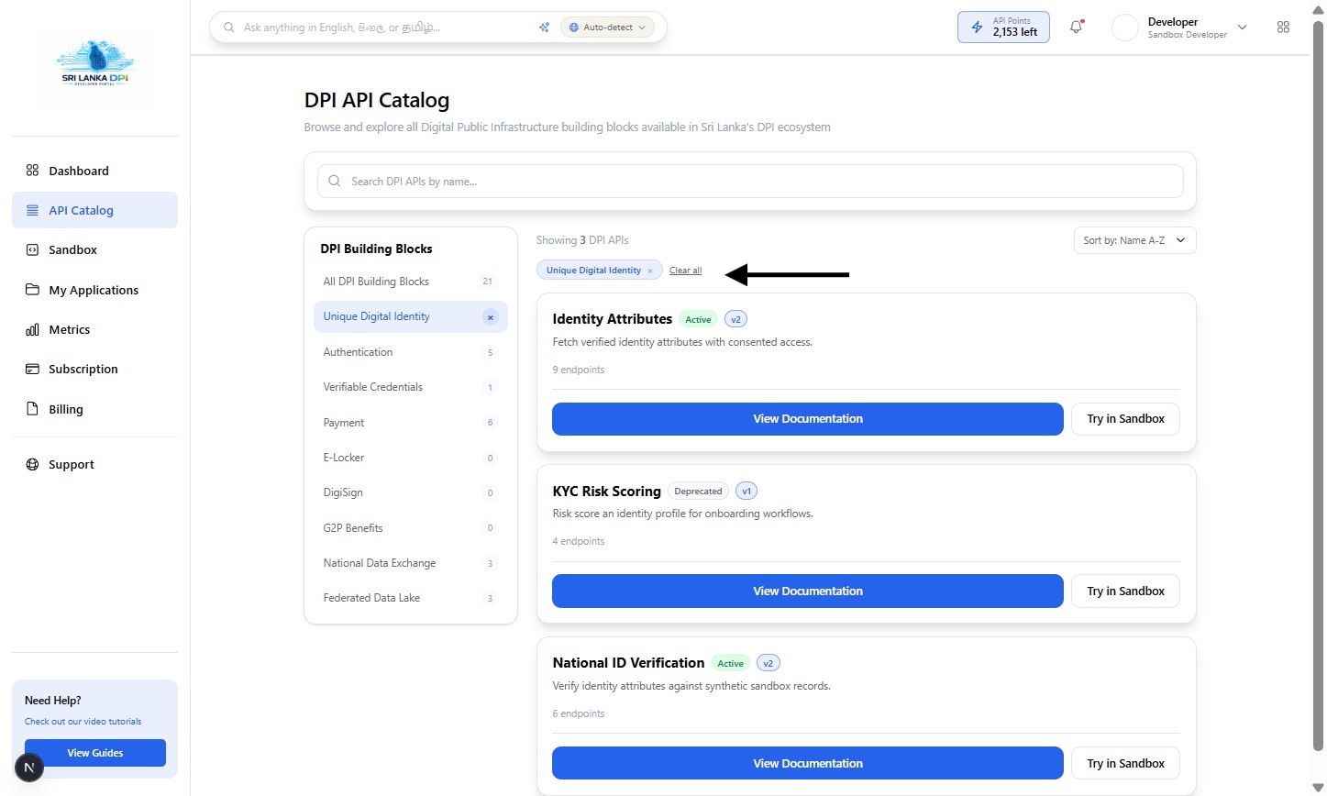Viewport: 1327px width, 796px height.
Task: Click the API Catalog list icon
Action: coord(32,210)
